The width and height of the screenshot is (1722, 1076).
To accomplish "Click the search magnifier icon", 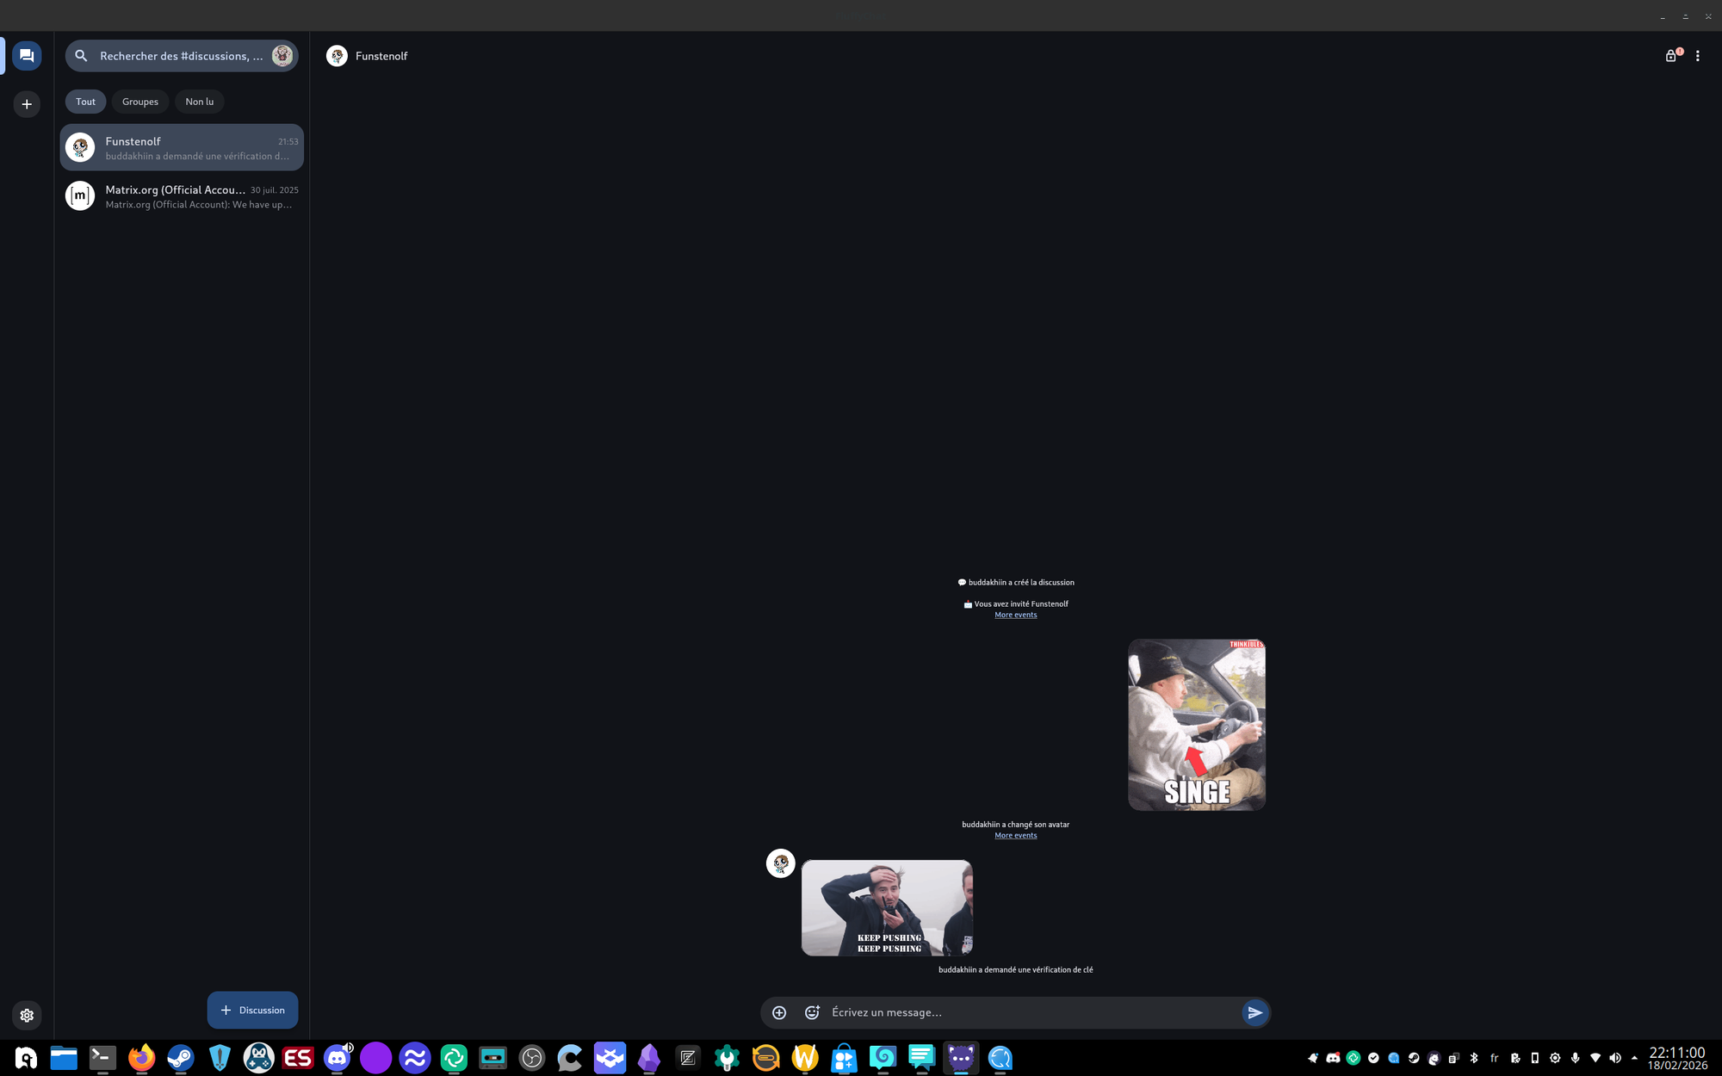I will pyautogui.click(x=81, y=56).
